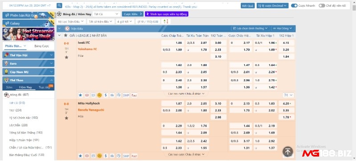Open the Tỷ lệ cược Decimal dropdown
This screenshot has width=356, height=161.
pyautogui.click(x=272, y=6)
